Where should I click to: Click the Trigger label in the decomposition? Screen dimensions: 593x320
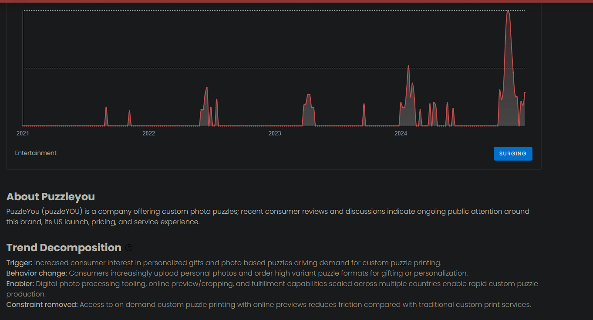point(19,263)
